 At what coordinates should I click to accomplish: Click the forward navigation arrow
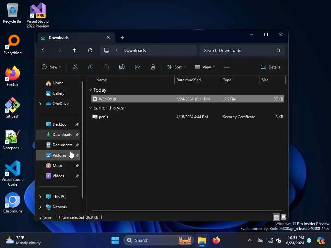[59, 50]
